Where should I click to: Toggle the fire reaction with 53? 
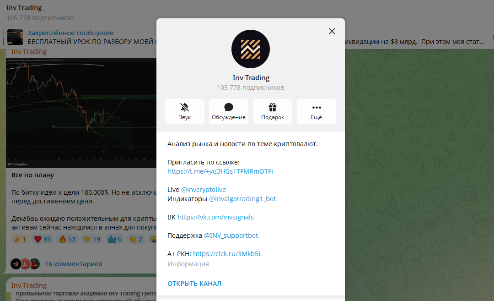point(67,239)
